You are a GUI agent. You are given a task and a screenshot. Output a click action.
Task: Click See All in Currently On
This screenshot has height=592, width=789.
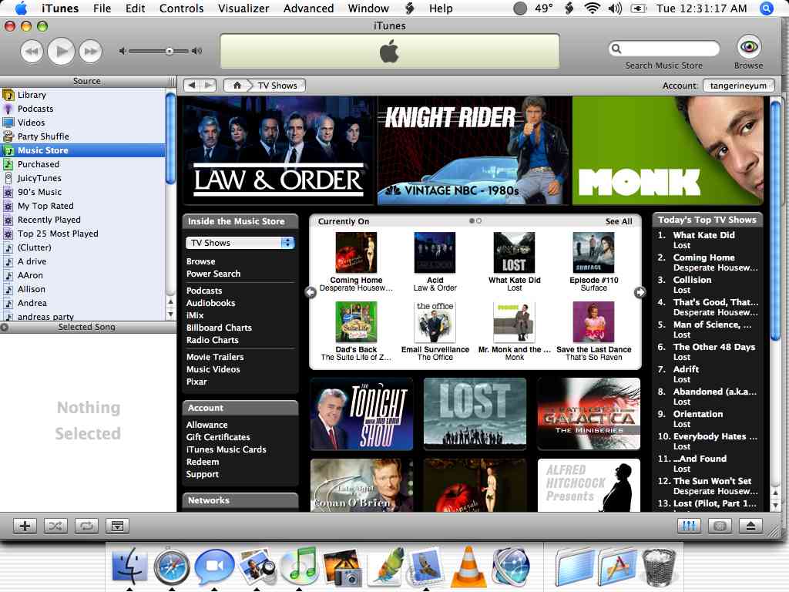pos(619,221)
